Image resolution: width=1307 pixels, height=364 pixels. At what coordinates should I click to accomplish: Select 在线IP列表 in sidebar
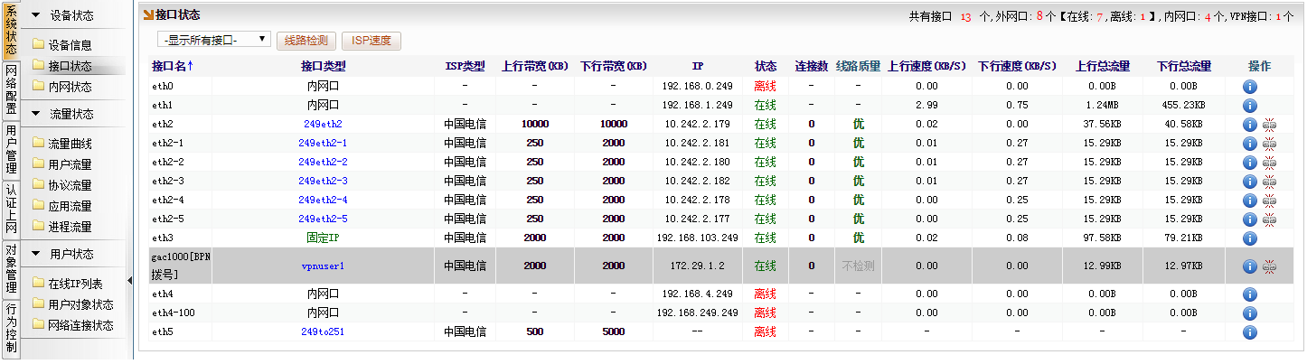(x=74, y=284)
